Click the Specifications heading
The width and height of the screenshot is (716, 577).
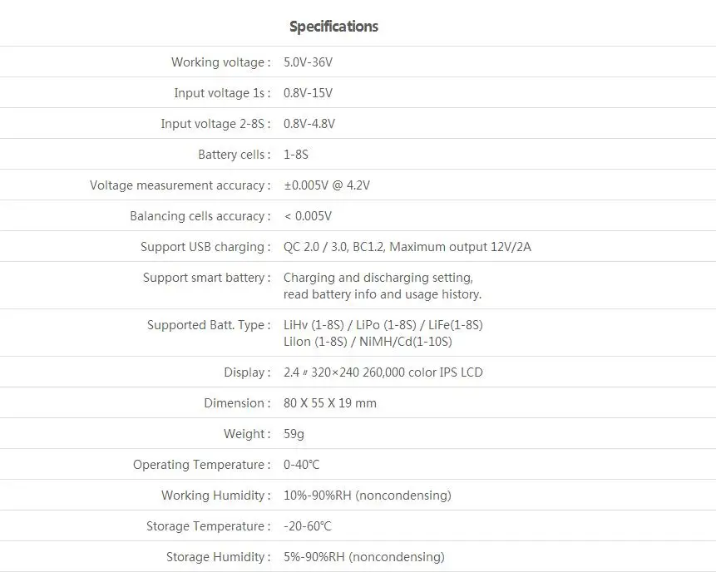[x=333, y=27]
